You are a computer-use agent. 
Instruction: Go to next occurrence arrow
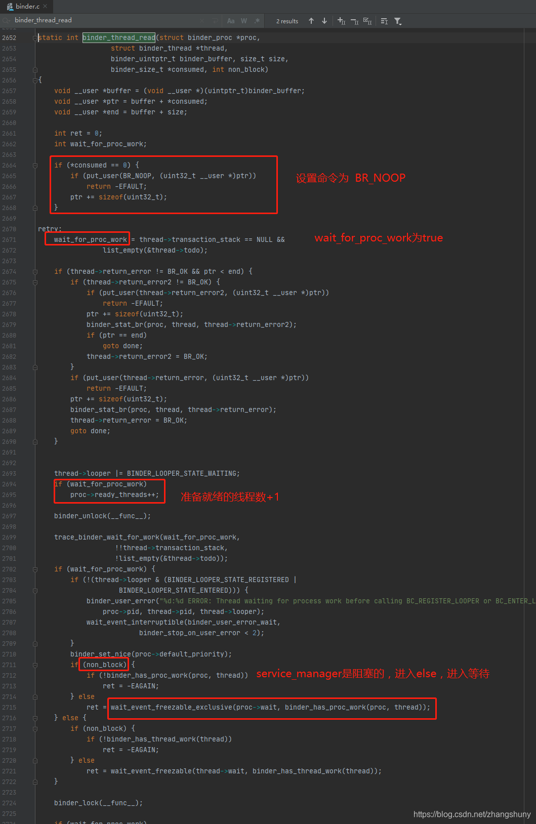point(324,21)
